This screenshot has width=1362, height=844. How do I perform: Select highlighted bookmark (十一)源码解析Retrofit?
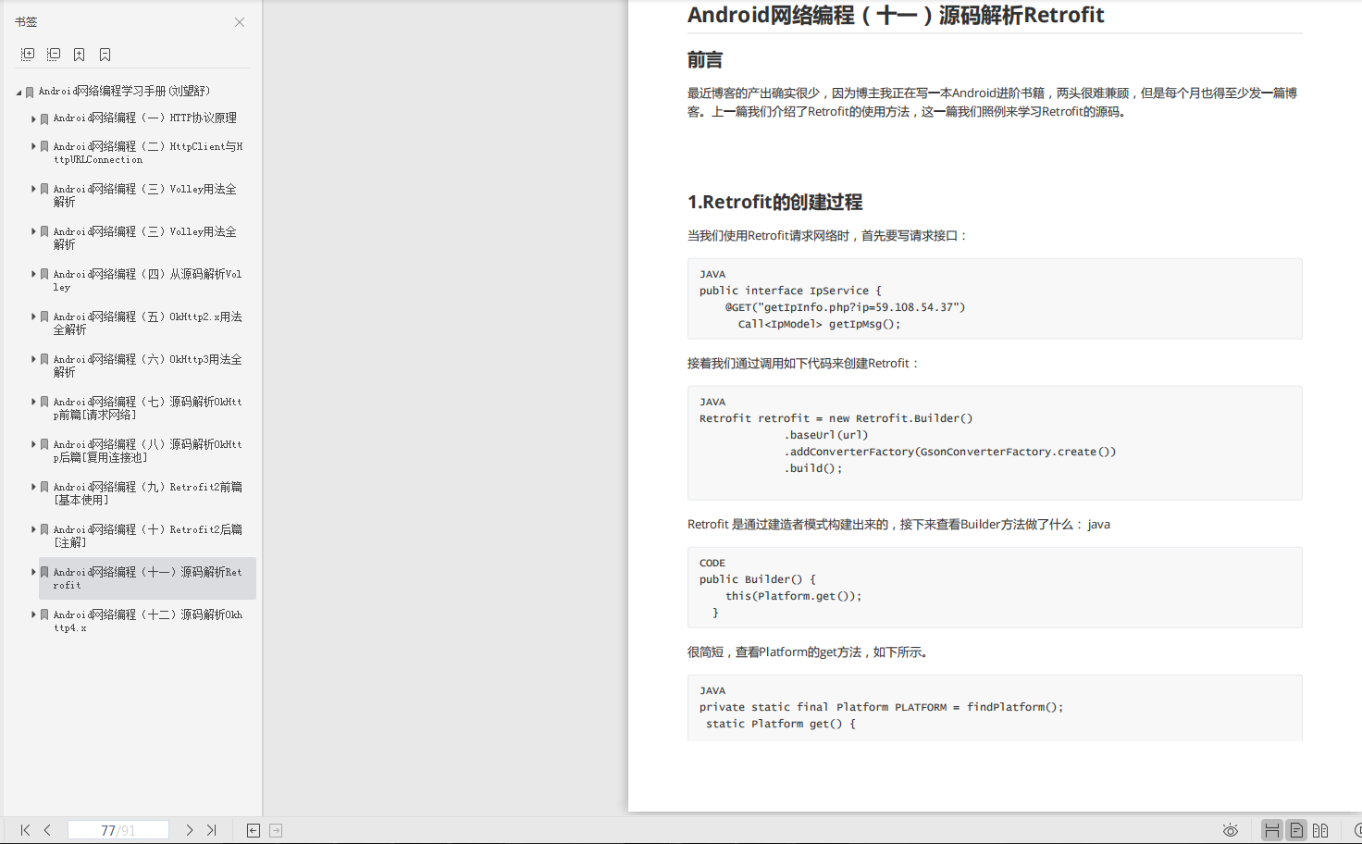click(147, 578)
